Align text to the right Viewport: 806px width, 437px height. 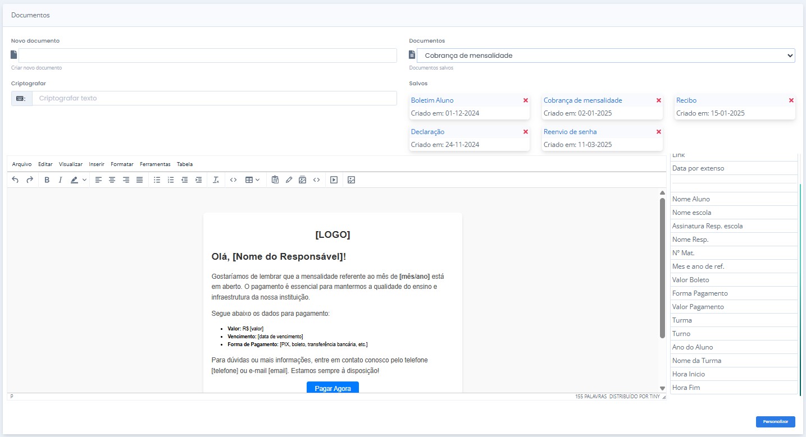point(126,180)
